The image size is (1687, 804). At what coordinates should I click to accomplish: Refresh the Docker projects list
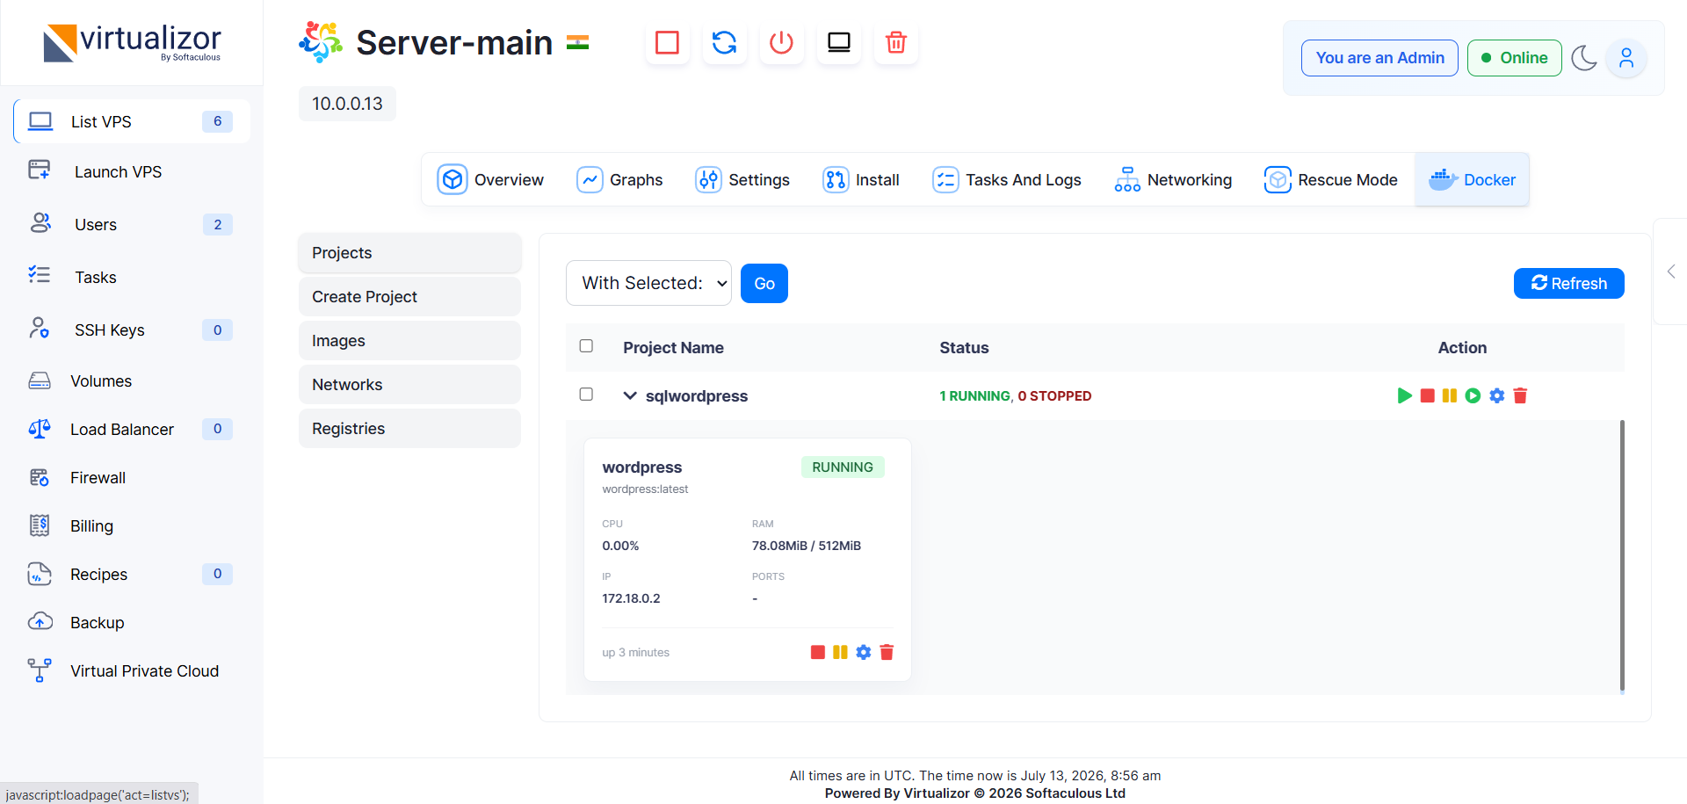pos(1568,283)
